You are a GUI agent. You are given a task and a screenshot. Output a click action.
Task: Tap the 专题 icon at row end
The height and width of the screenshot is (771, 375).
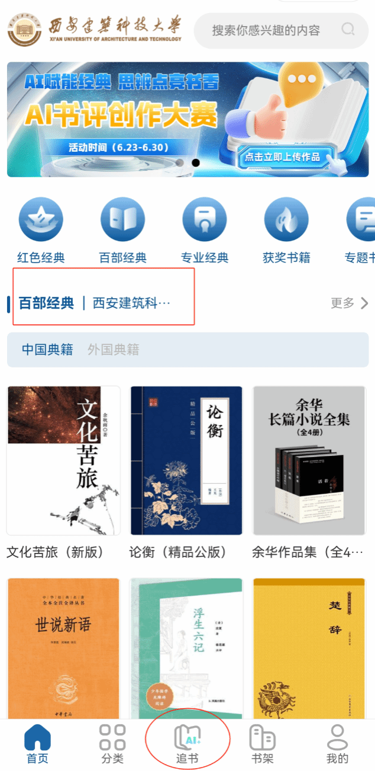click(361, 219)
